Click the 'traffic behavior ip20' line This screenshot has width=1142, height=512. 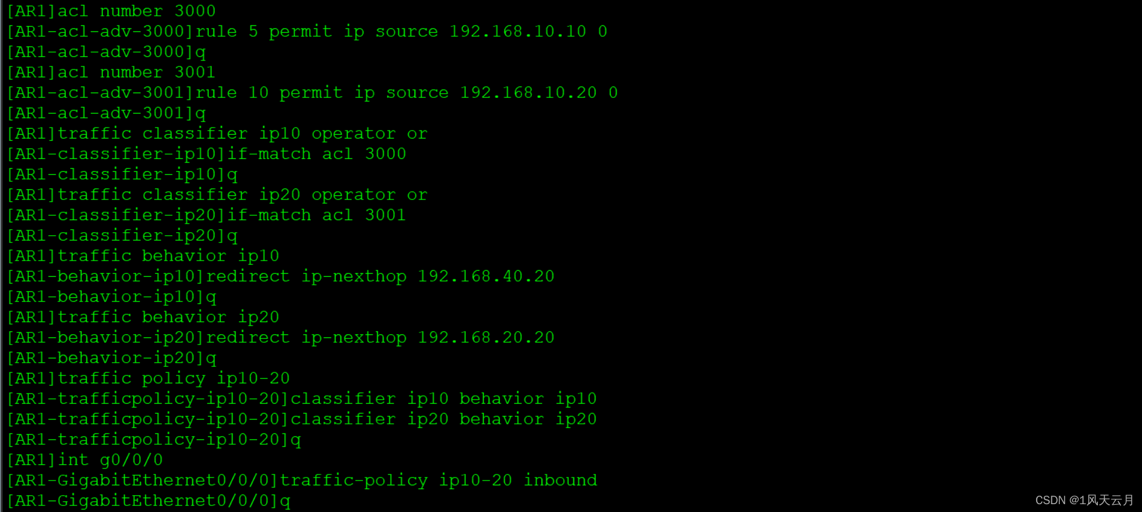143,317
